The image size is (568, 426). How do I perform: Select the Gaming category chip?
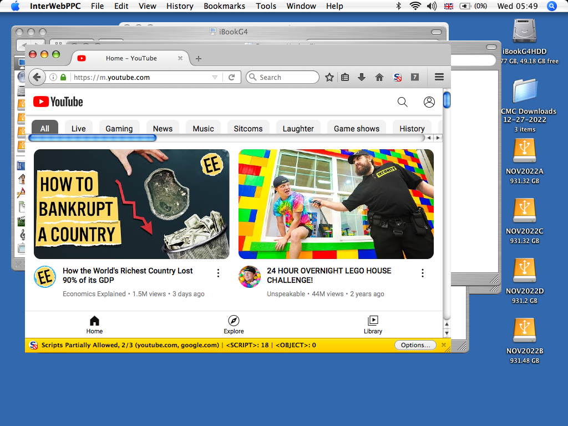click(x=119, y=128)
